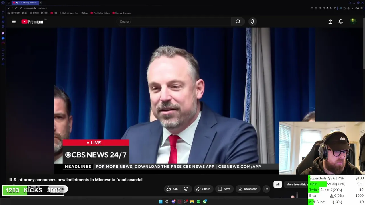Open the KICK bookmarks folder
Viewport: 365px width, 205px height.
click(x=45, y=13)
